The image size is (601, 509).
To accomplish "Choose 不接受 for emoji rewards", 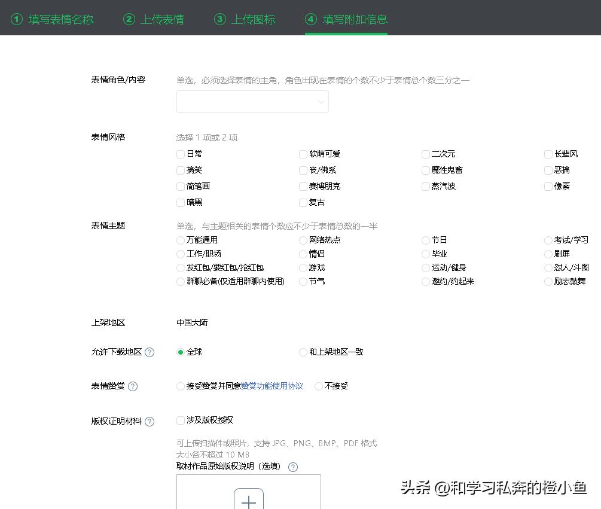I will (x=318, y=386).
